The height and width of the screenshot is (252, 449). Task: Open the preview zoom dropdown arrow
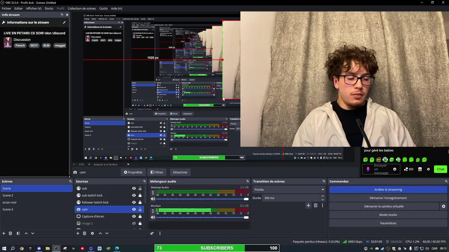(128, 164)
